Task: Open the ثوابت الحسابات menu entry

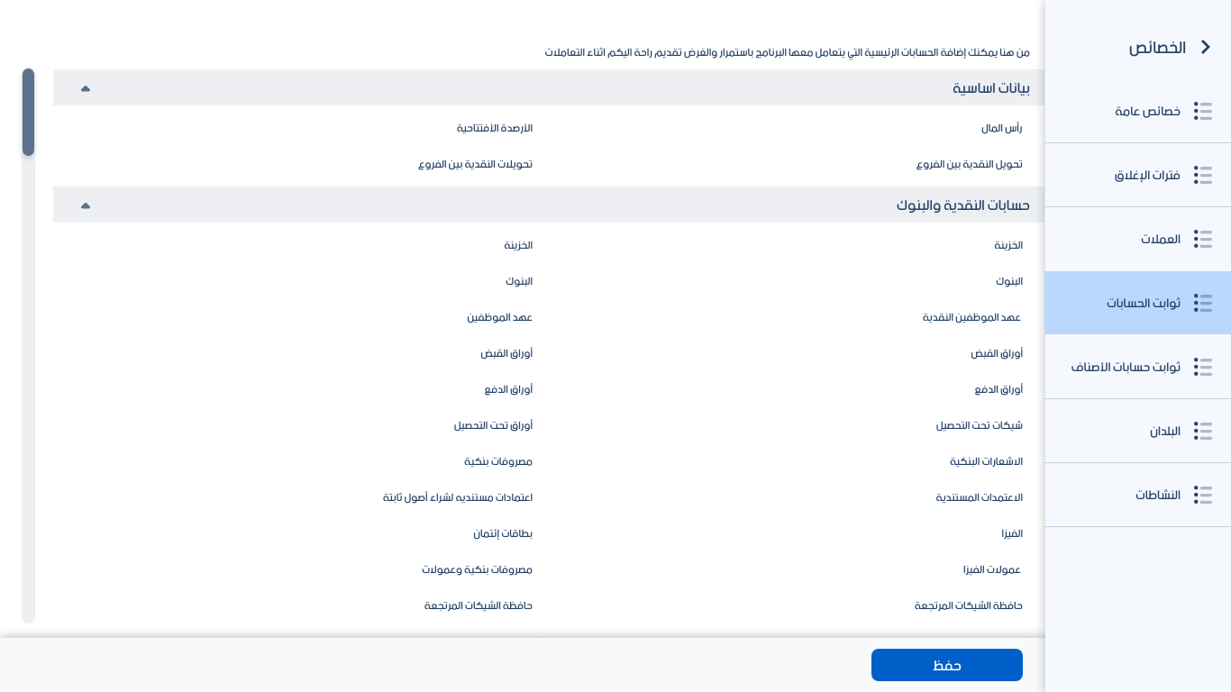Action: (1143, 303)
